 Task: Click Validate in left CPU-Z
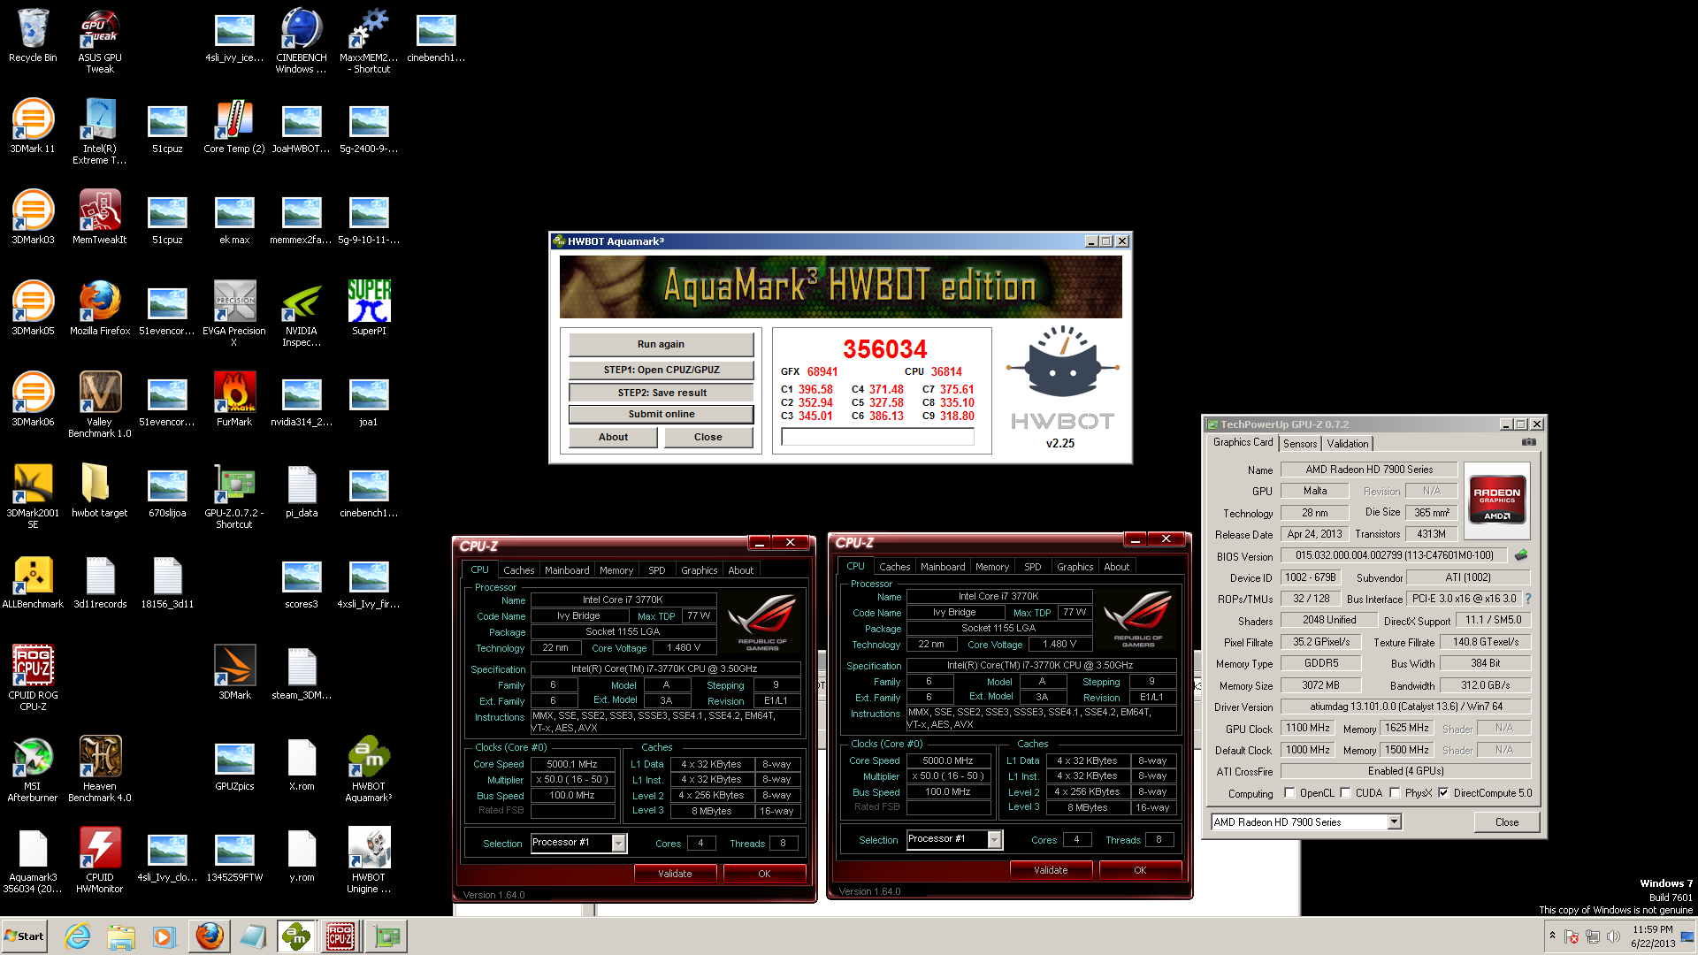click(675, 874)
